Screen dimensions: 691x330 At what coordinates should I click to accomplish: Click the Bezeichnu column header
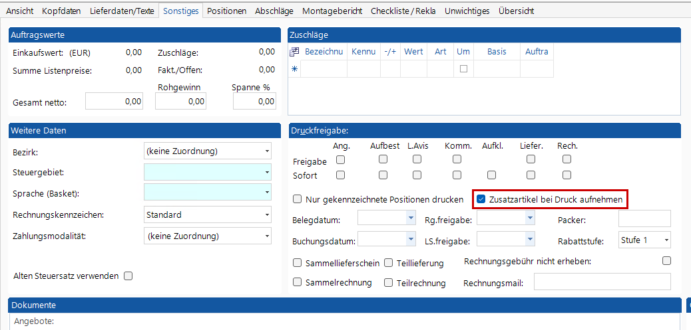pyautogui.click(x=324, y=52)
